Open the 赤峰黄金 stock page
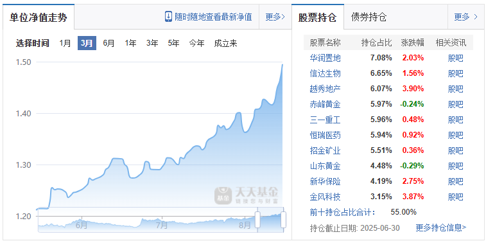 pos(325,104)
